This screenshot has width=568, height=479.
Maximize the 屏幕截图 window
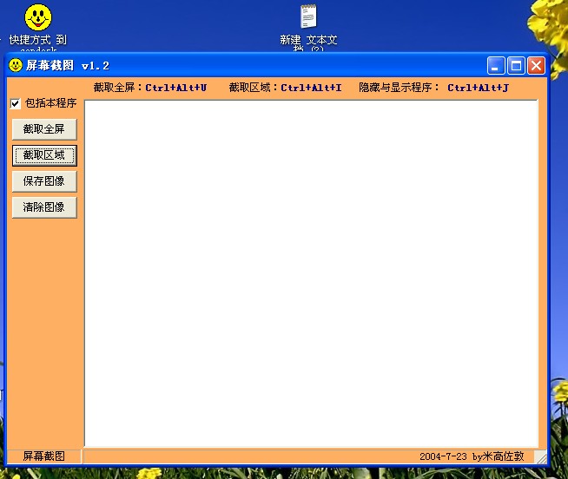click(x=516, y=66)
